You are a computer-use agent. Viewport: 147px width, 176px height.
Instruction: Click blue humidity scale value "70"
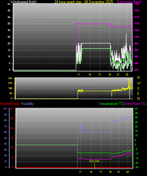pyautogui.click(x=5, y=127)
